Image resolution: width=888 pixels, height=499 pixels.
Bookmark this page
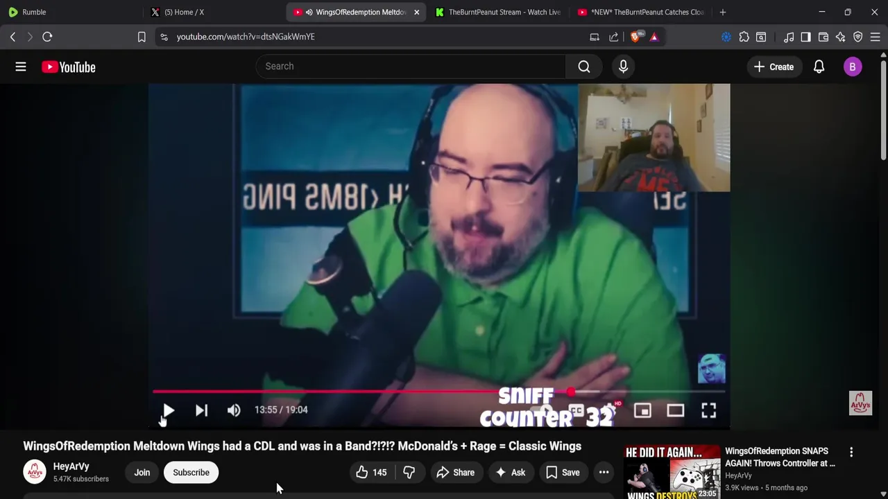142,37
